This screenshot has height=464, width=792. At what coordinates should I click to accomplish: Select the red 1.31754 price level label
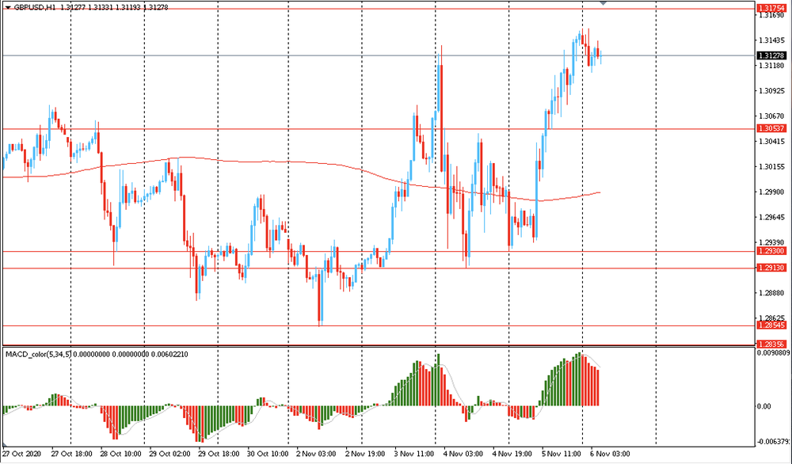coord(771,8)
